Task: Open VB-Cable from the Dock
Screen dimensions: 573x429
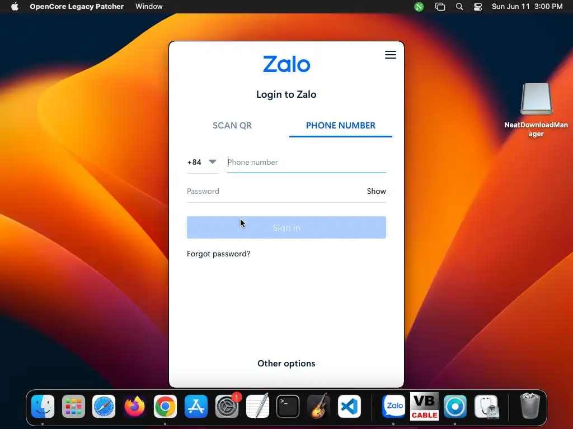Action: click(x=424, y=406)
